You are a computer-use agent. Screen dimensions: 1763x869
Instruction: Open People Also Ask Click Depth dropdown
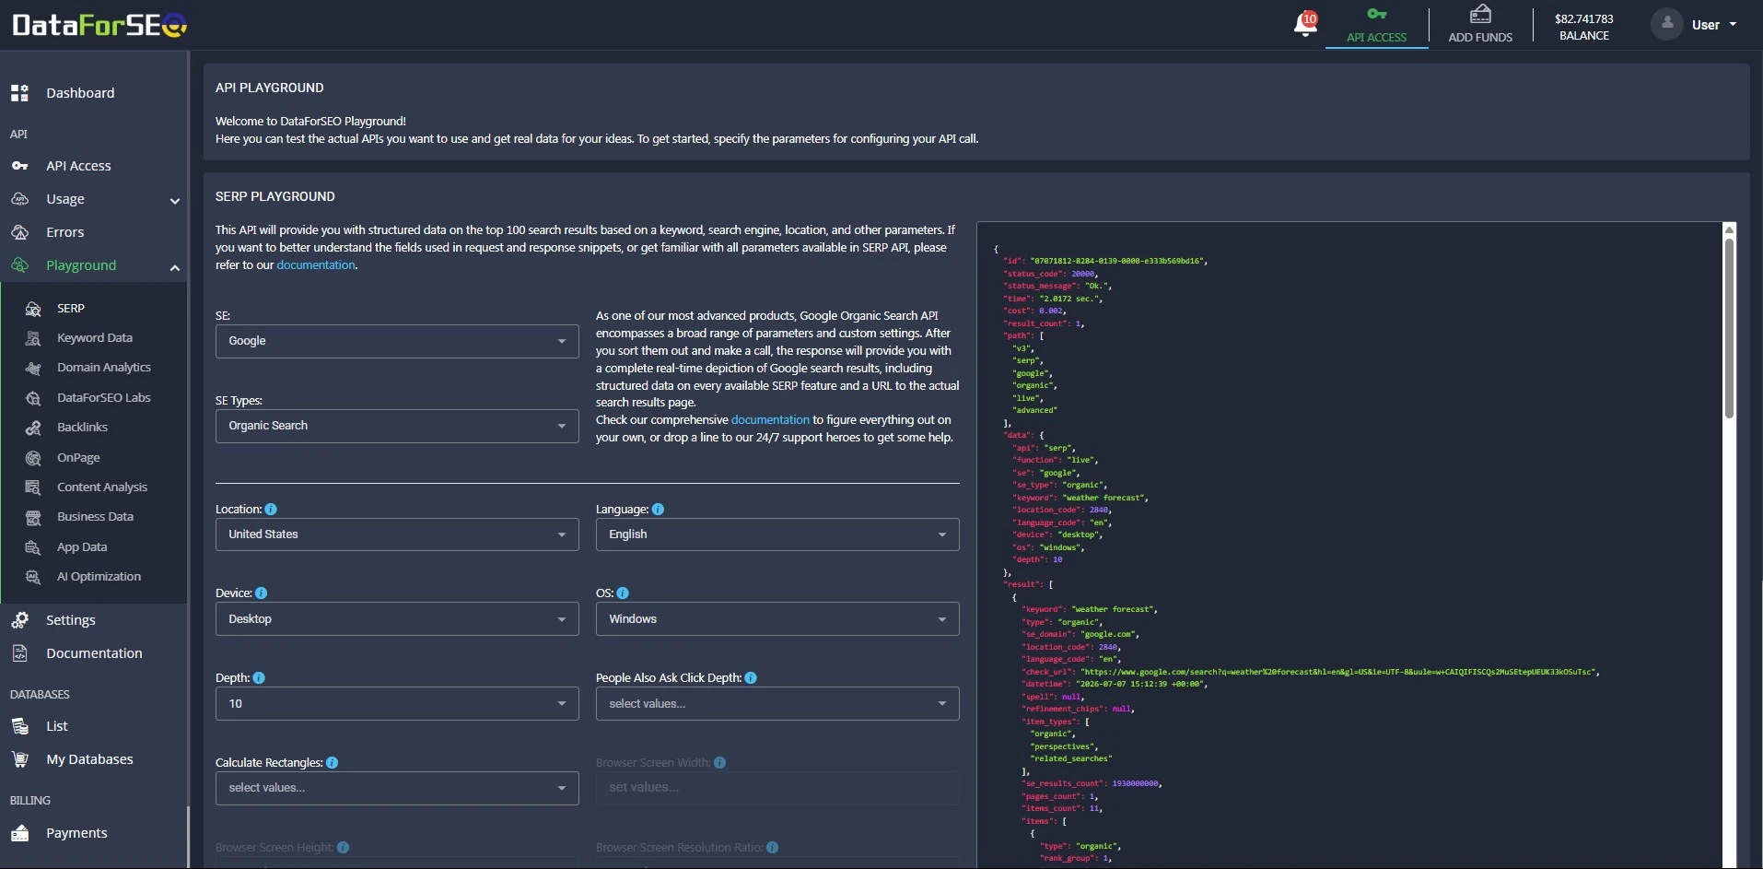click(777, 704)
